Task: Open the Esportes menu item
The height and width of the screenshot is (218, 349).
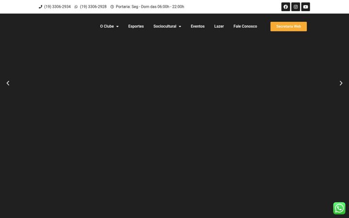Action: coord(136,26)
